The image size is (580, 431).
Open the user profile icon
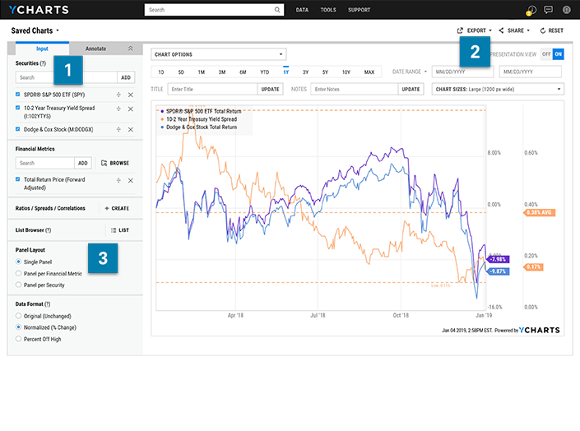coord(566,10)
